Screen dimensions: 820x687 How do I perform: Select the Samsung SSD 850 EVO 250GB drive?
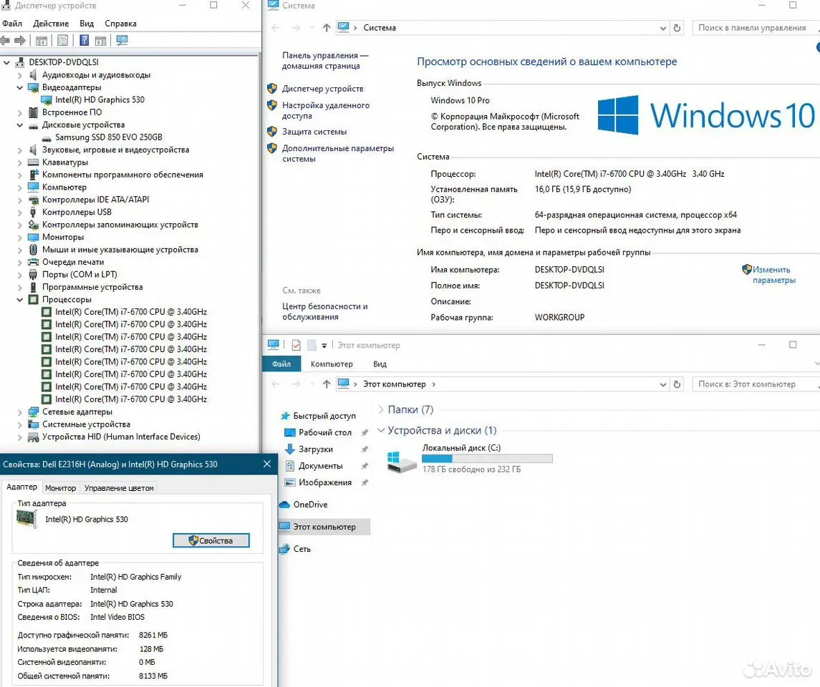coord(108,137)
